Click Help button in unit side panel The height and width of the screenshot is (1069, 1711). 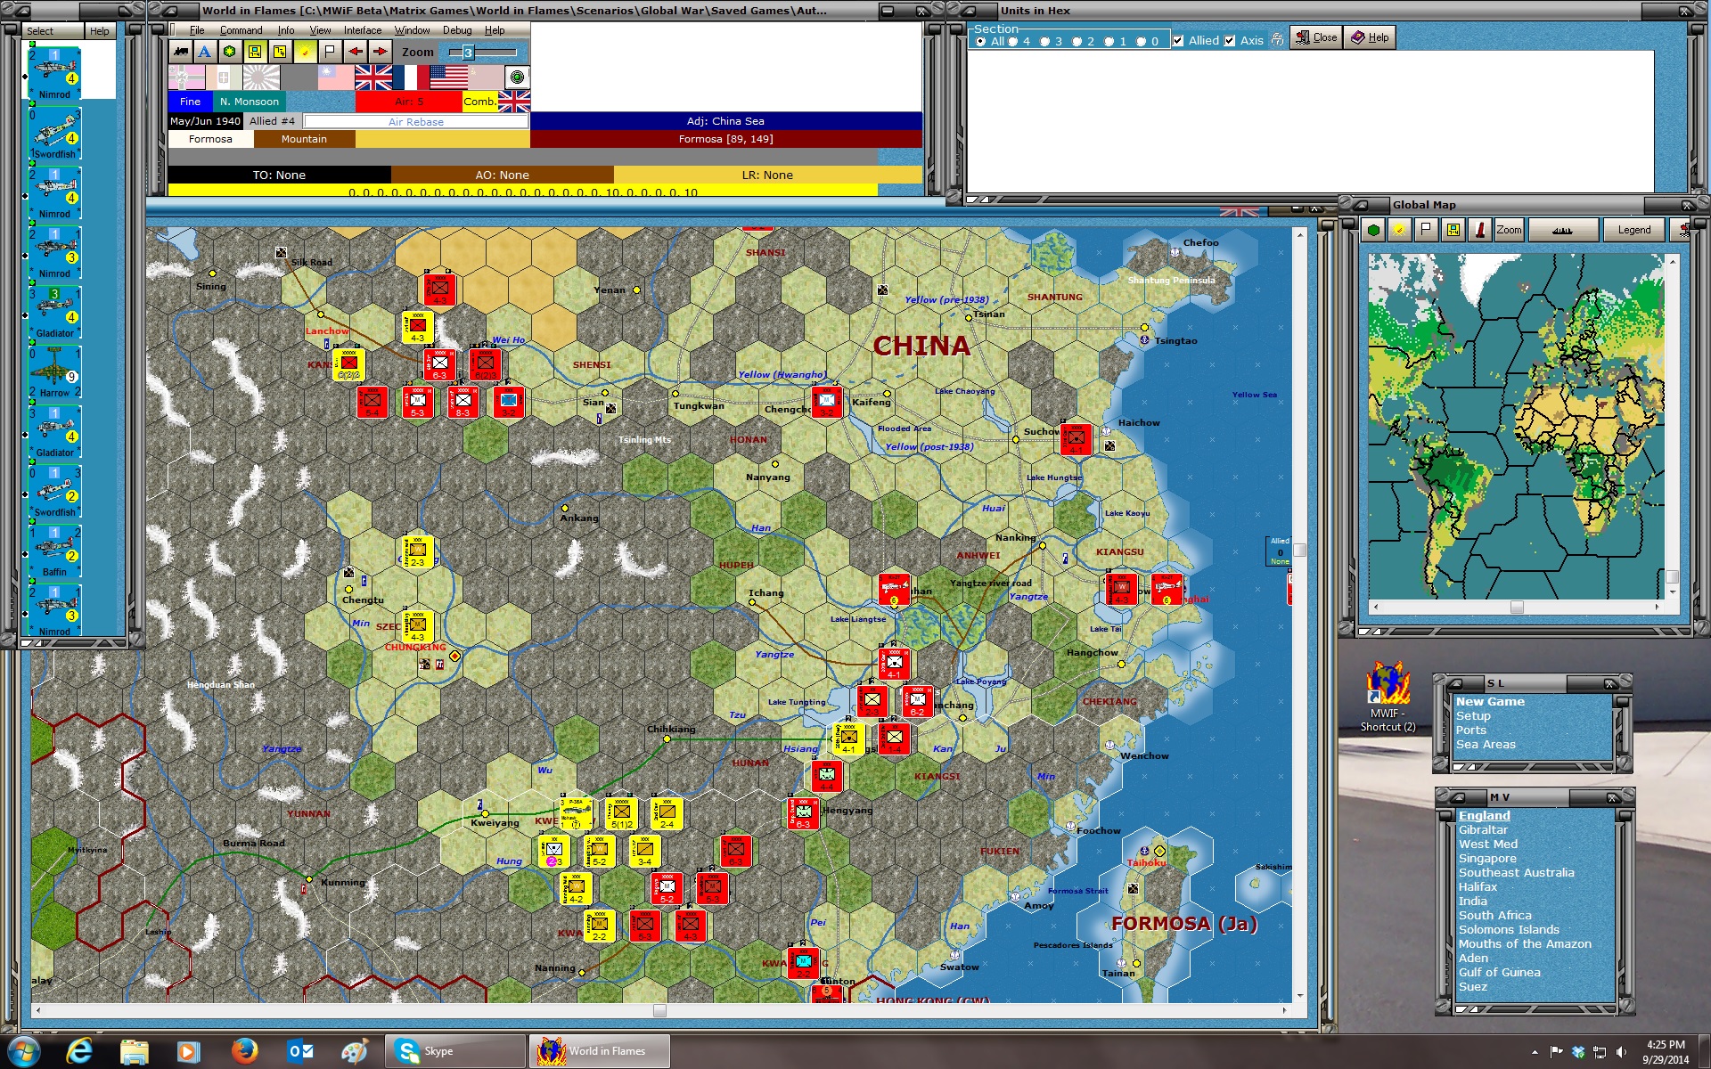100,31
